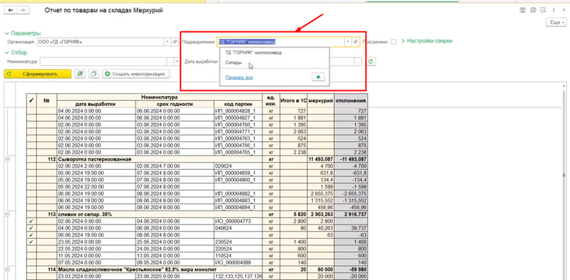
Task: Click the green plus button in dropdown list
Action: (318, 77)
